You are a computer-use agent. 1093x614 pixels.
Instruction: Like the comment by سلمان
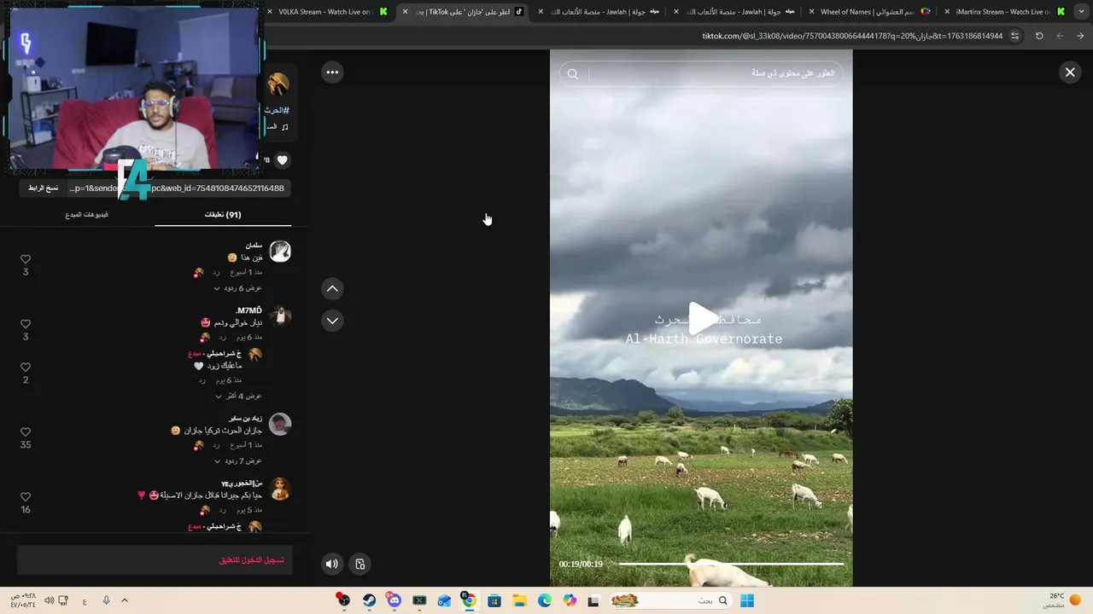pos(26,259)
